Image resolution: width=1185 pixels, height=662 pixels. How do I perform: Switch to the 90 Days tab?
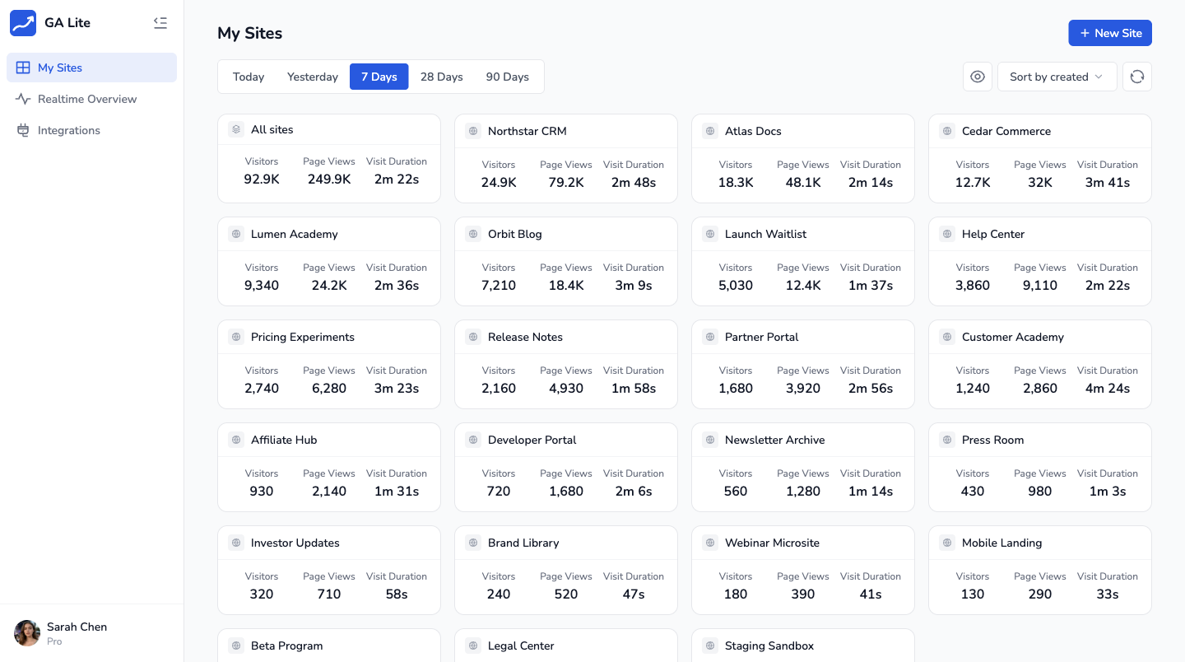pyautogui.click(x=508, y=77)
